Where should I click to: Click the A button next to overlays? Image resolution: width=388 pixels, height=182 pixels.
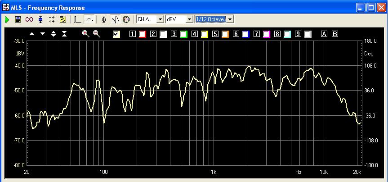[x=324, y=34]
